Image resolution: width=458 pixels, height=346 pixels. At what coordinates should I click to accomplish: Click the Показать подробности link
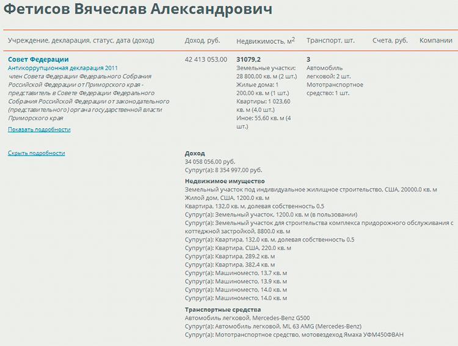coord(39,129)
